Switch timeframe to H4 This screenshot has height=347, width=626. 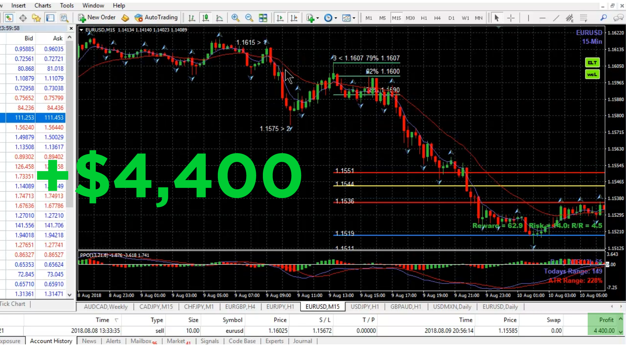(437, 18)
